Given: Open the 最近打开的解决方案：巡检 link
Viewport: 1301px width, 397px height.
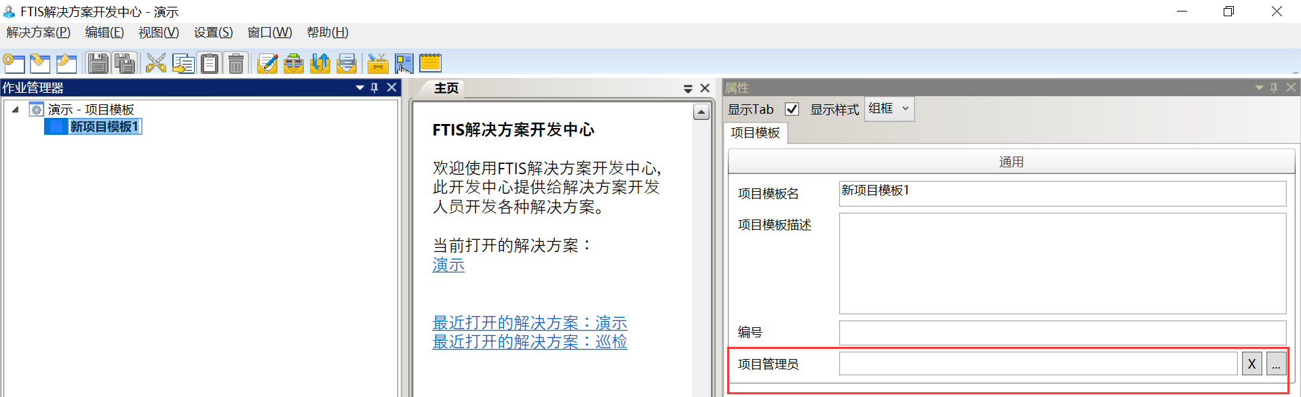Looking at the screenshot, I should [529, 342].
